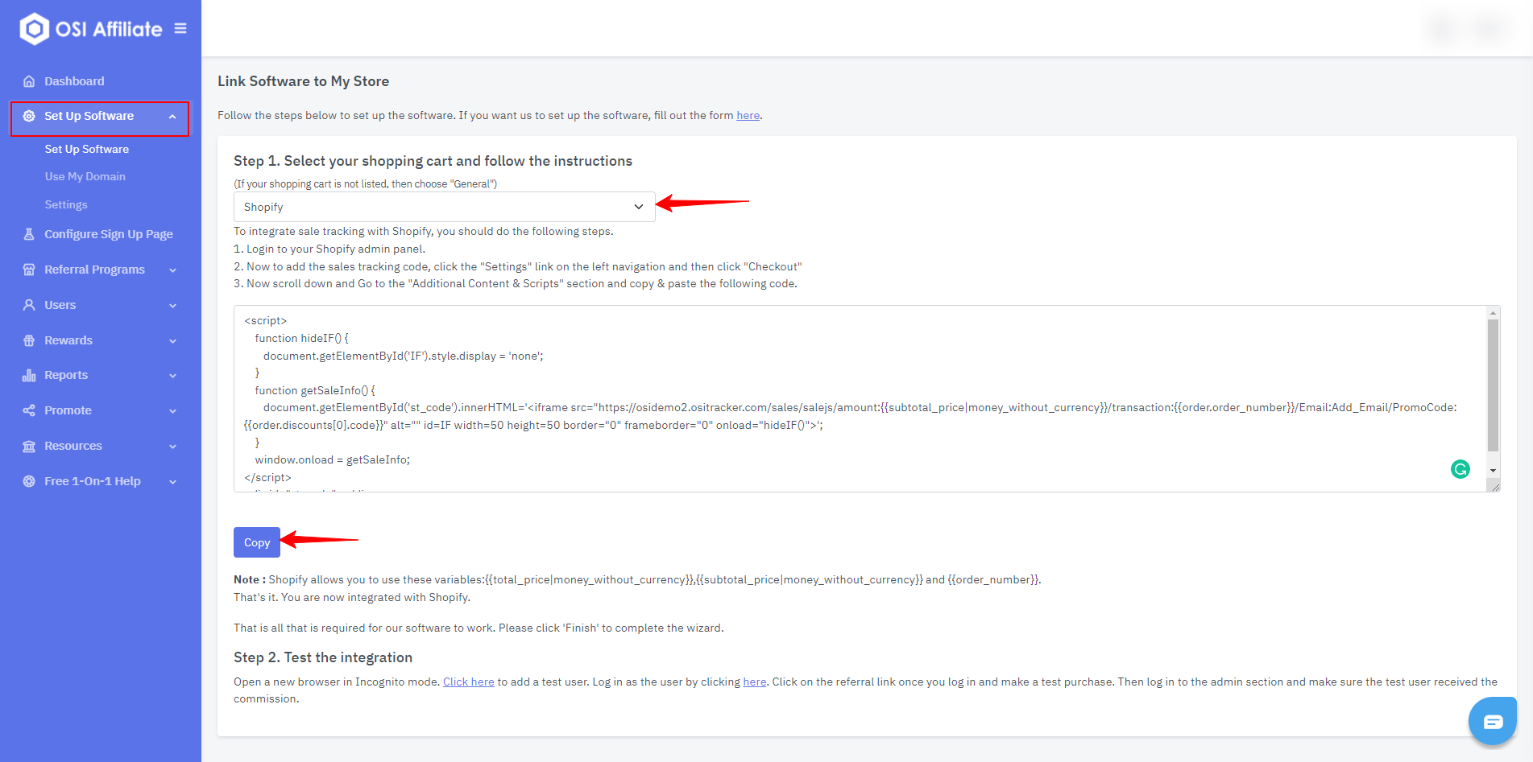Viewport: 1533px width, 762px height.
Task: Expand the Free 1-On-1 Help chevron
Action: (172, 482)
